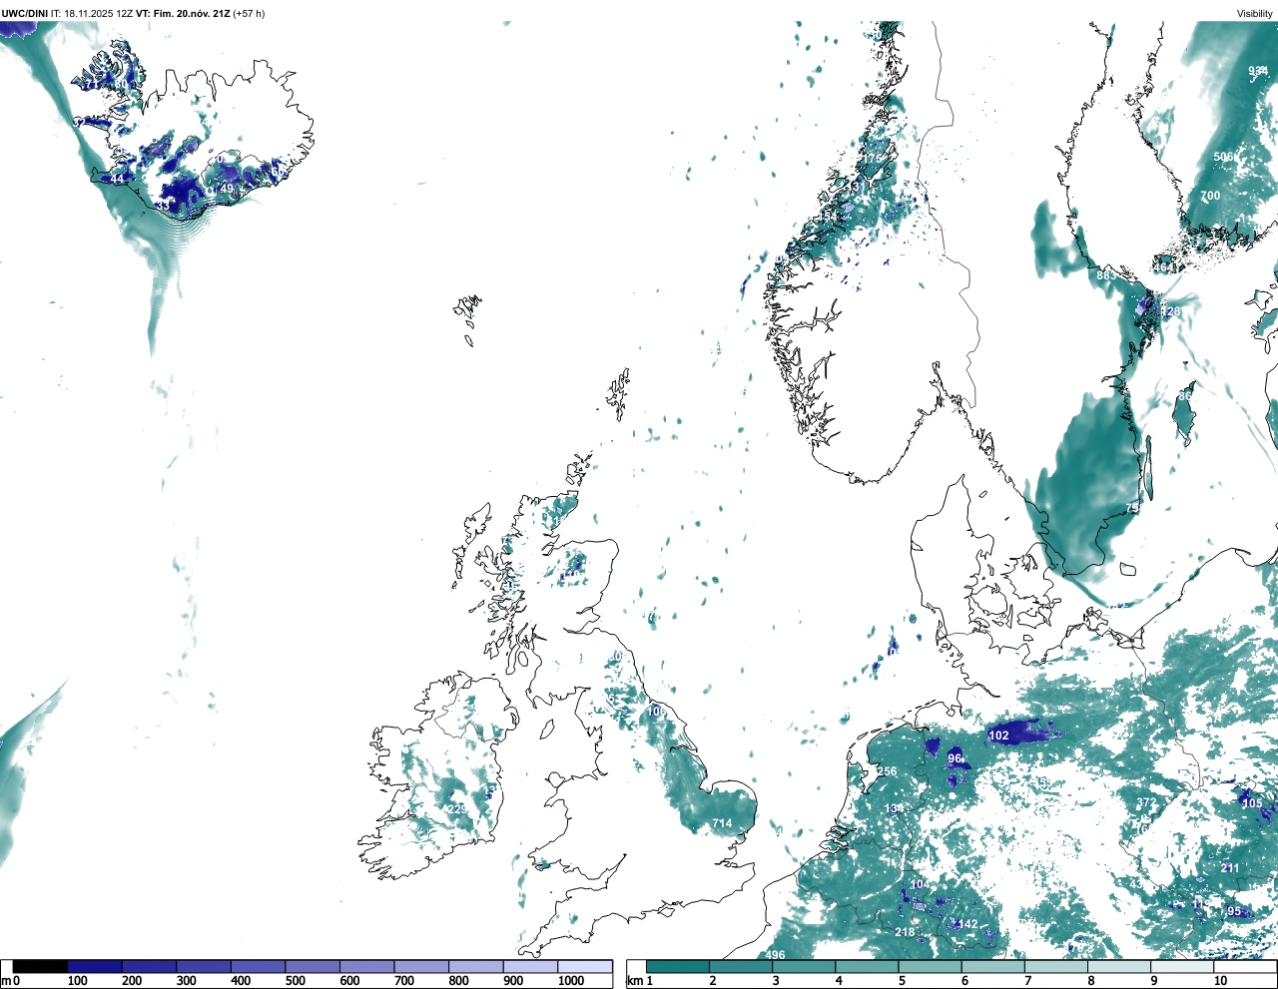
Task: Click the '102' value on the map
Action: tap(998, 736)
